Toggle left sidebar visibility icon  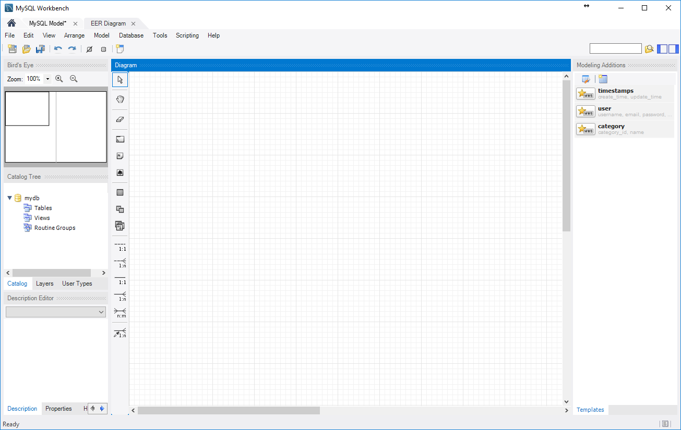click(x=662, y=49)
